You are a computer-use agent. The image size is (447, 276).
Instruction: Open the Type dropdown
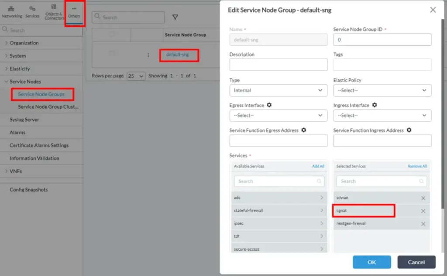coord(278,90)
